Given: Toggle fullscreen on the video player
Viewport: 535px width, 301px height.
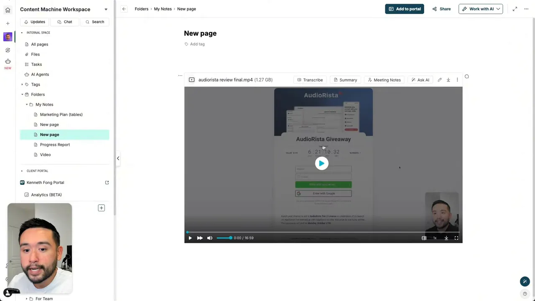Looking at the screenshot, I should (x=456, y=237).
